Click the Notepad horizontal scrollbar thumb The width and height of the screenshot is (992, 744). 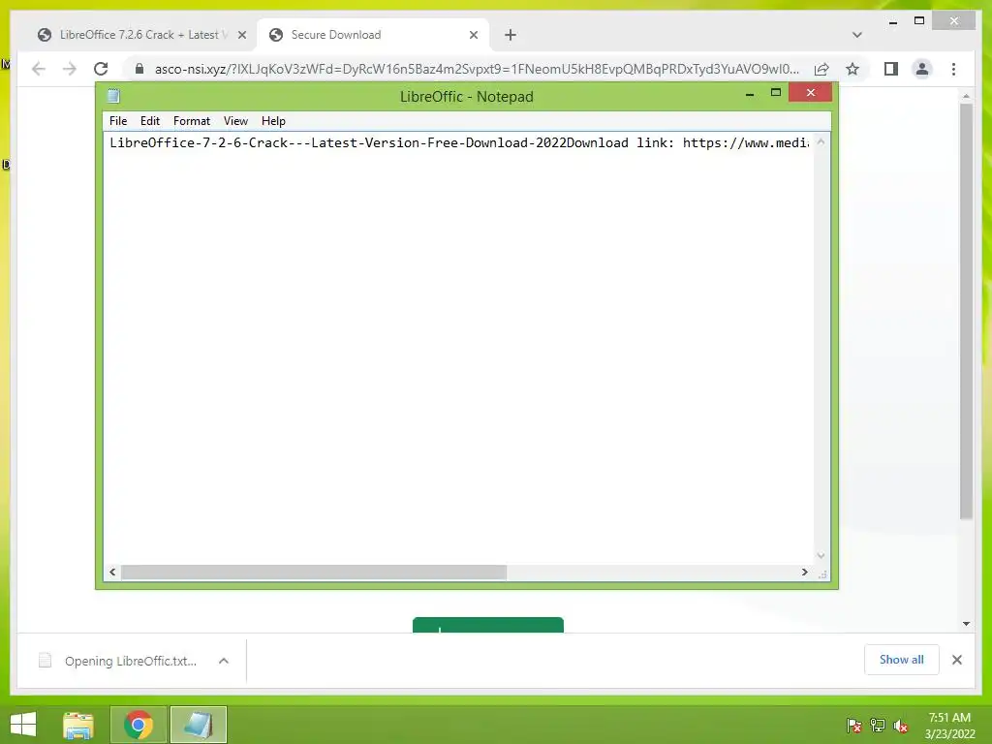(x=314, y=572)
